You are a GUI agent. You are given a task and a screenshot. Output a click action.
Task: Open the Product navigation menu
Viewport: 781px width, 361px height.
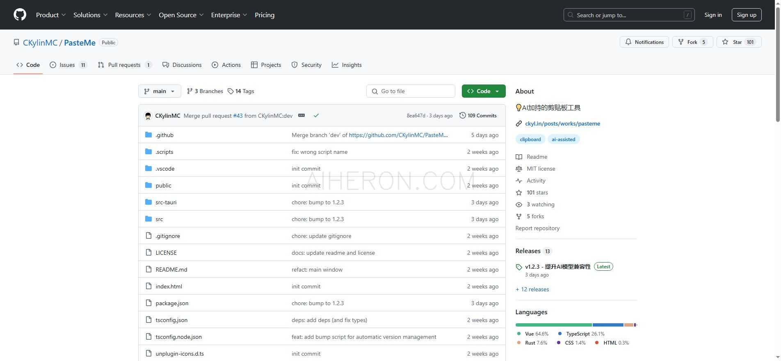[x=50, y=15]
